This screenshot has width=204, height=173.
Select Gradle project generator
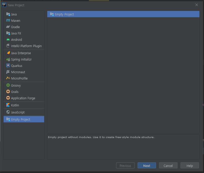(x=24, y=27)
